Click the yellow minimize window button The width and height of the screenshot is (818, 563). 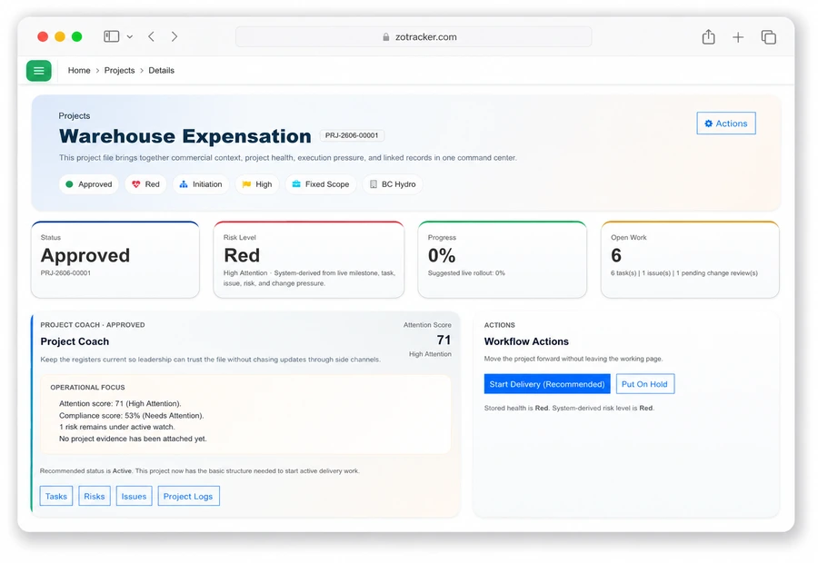[x=60, y=36]
